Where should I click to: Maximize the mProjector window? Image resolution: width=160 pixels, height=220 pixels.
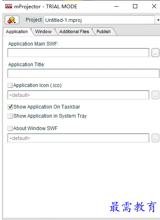tap(135, 6)
